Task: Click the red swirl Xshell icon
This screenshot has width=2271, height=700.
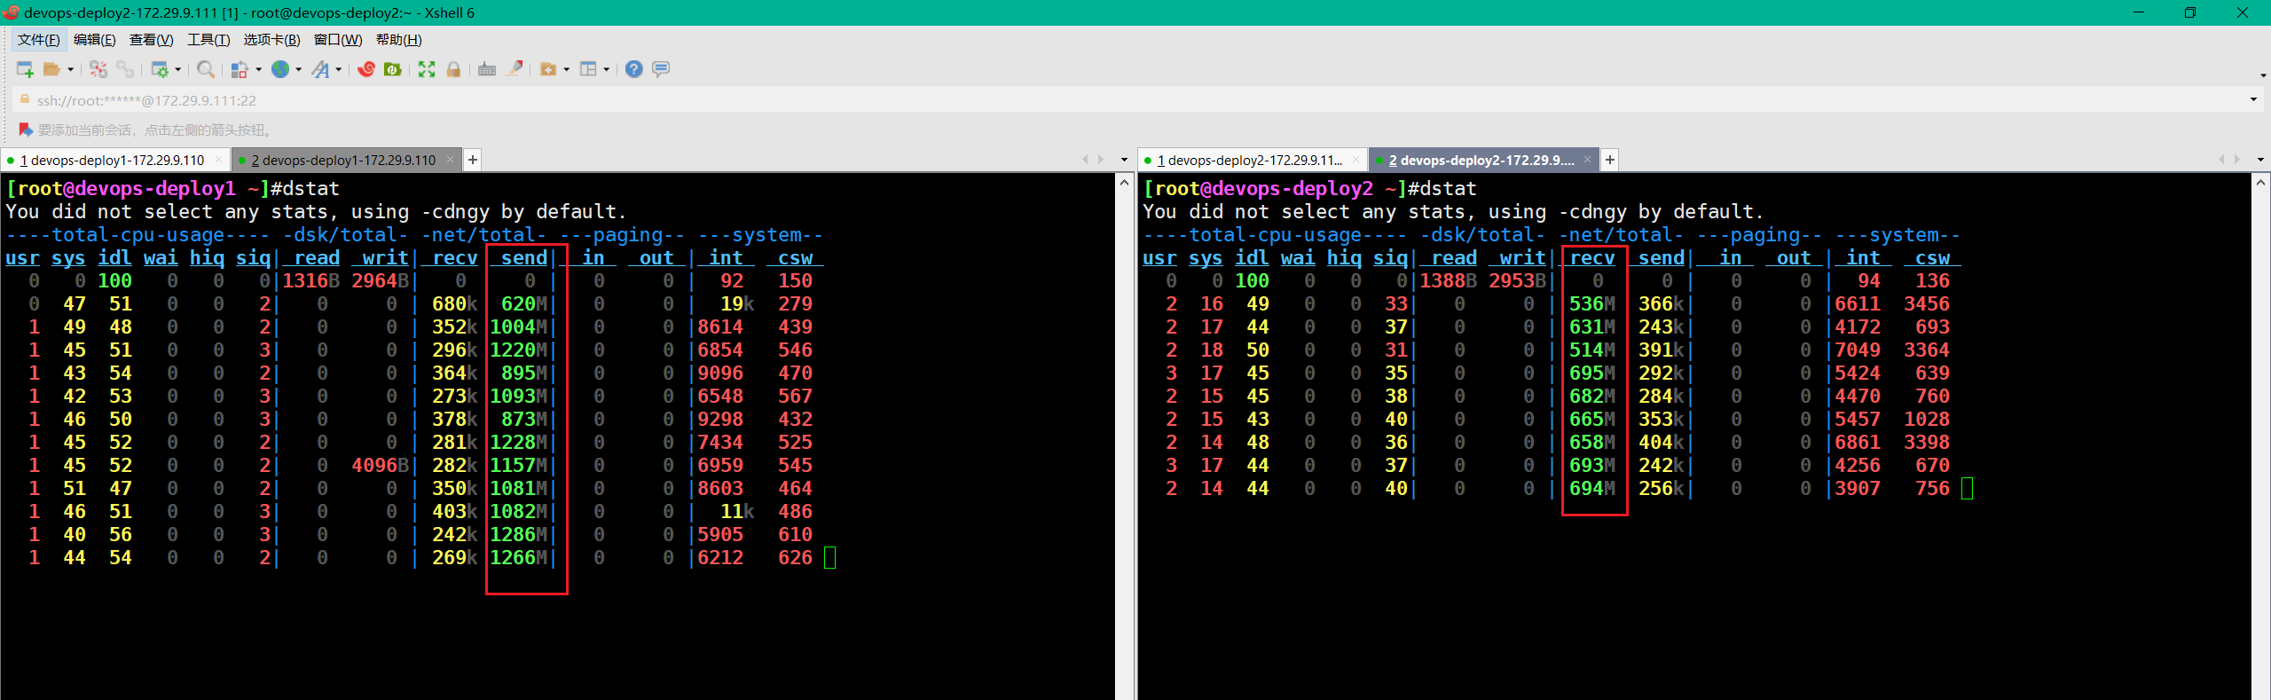Action: [366, 69]
